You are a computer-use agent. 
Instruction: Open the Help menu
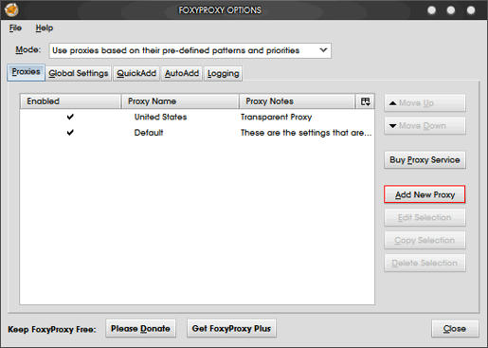click(45, 27)
